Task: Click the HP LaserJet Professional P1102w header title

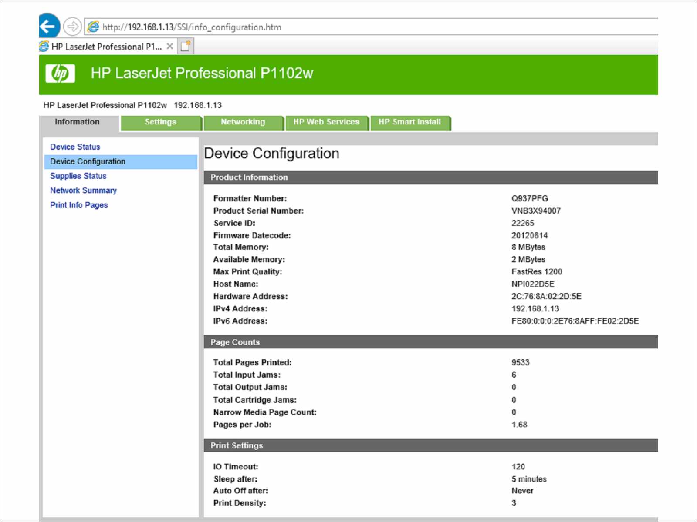Action: tap(202, 73)
